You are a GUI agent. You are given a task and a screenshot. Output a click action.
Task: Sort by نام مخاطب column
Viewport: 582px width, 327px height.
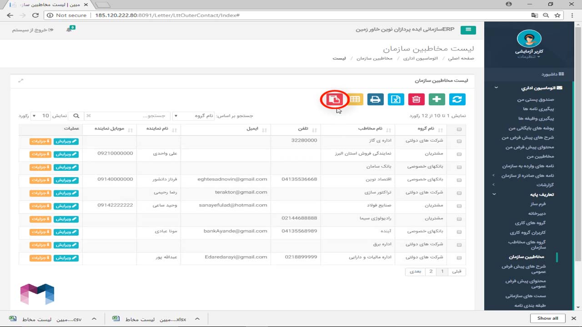(x=358, y=129)
